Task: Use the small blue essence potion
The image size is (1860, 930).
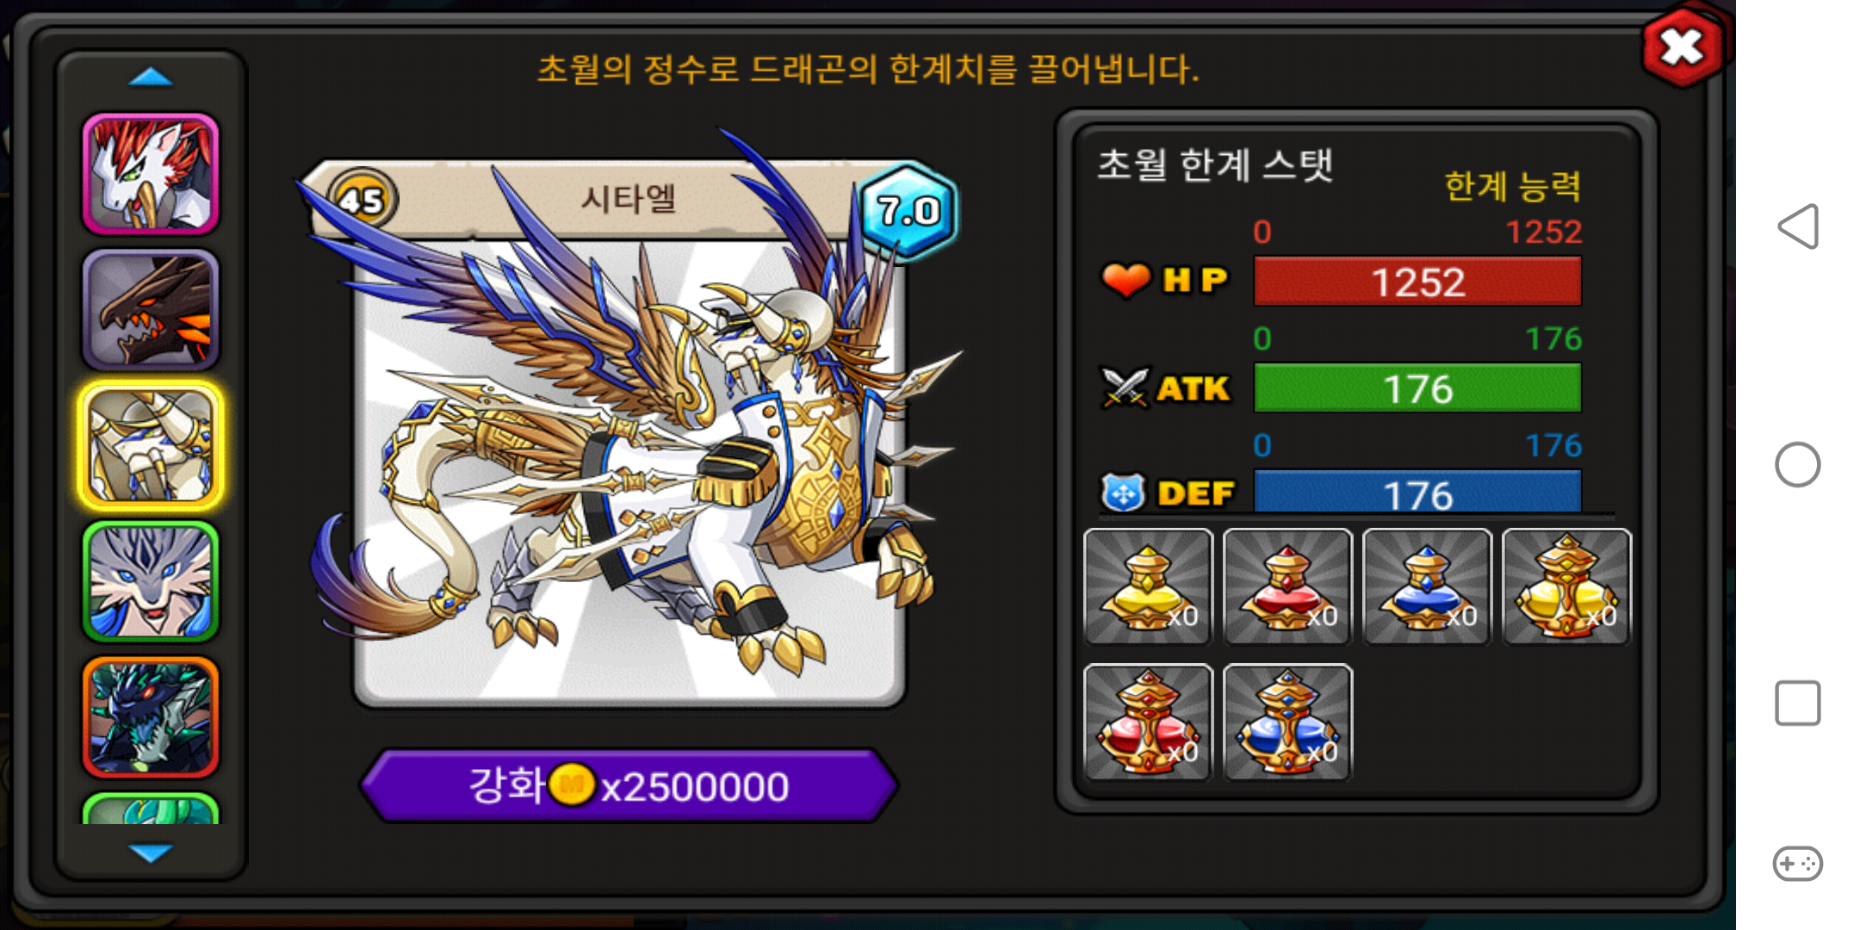Action: 1427,586
